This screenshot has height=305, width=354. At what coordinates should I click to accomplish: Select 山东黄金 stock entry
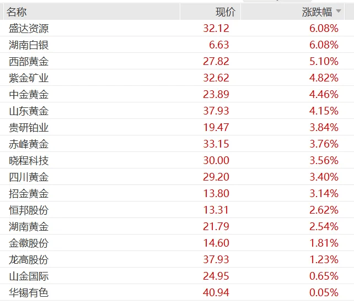(x=29, y=111)
